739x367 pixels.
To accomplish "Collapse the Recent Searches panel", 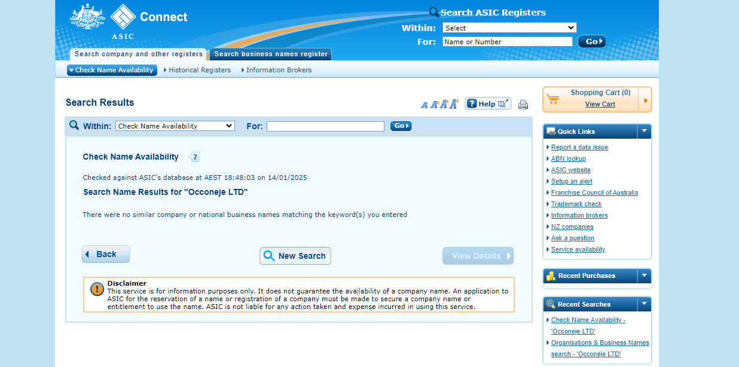I will pos(644,304).
